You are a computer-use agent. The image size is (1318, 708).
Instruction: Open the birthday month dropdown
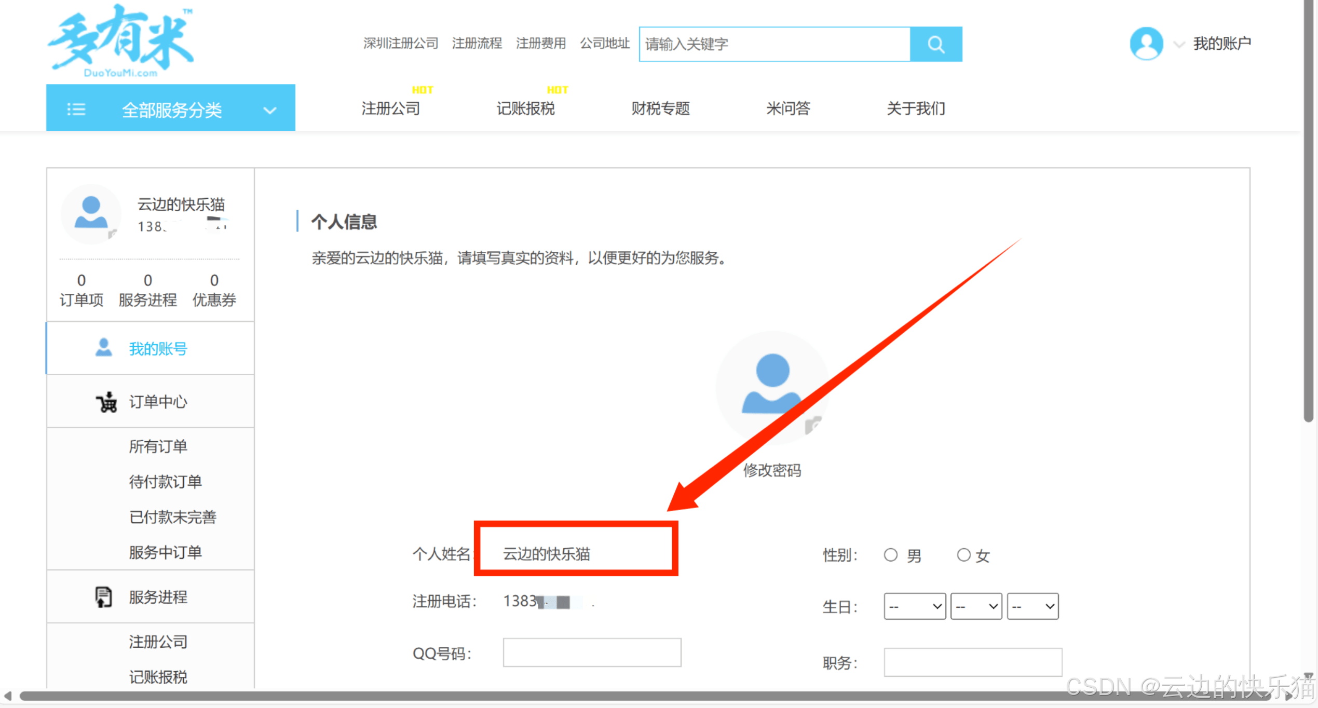(976, 606)
